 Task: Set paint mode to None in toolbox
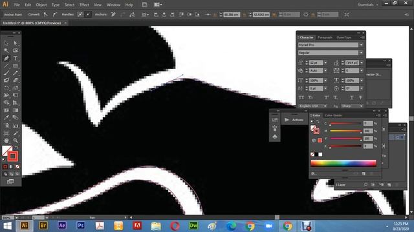click(x=17, y=166)
